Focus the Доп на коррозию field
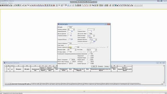The image size is (167, 94). pos(70,34)
